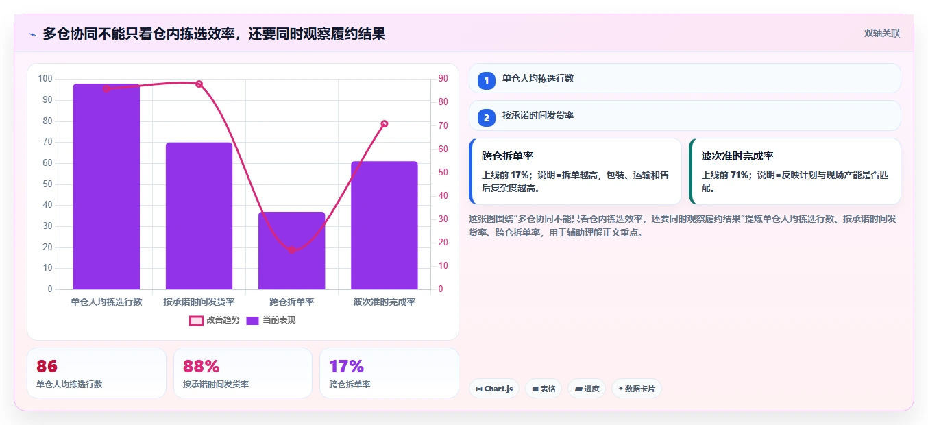This screenshot has width=928, height=425.
Task: Select list item 2 按承诺时间发货率
Action: tap(685, 116)
